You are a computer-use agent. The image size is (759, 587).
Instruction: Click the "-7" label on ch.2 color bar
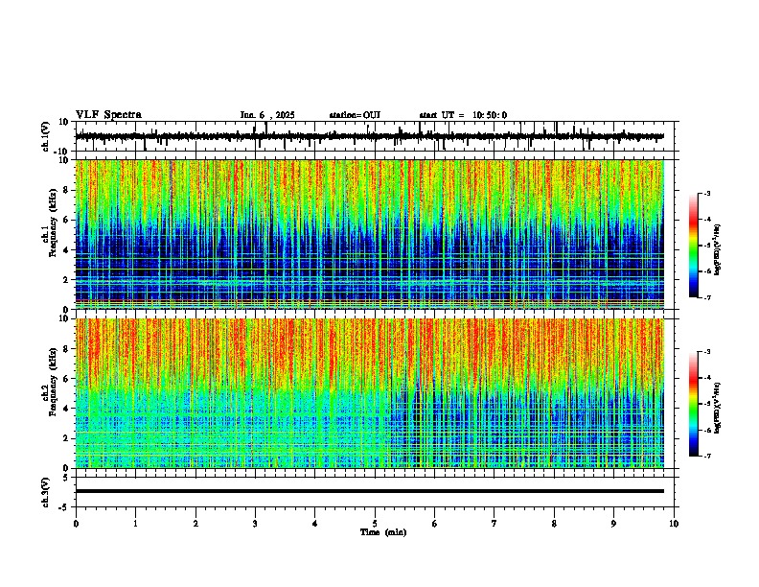(x=706, y=456)
